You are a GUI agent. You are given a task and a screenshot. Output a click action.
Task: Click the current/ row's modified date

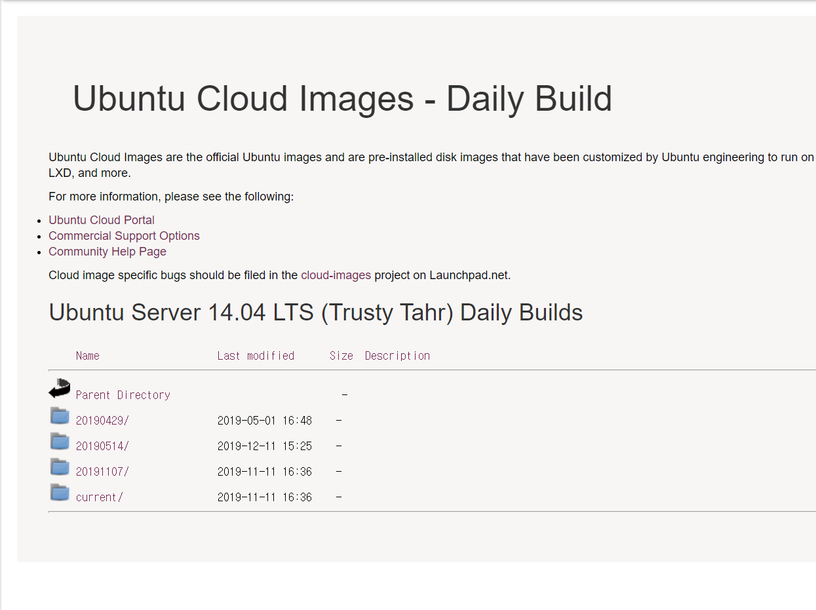[265, 497]
